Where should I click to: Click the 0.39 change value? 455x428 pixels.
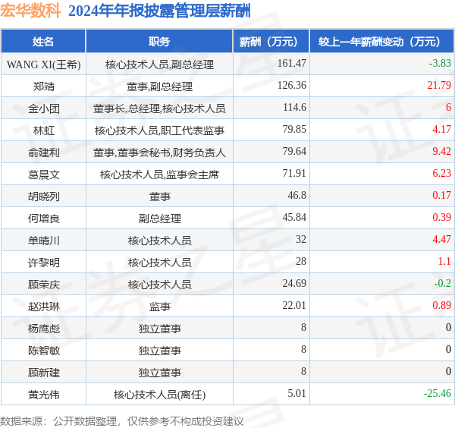[441, 217]
